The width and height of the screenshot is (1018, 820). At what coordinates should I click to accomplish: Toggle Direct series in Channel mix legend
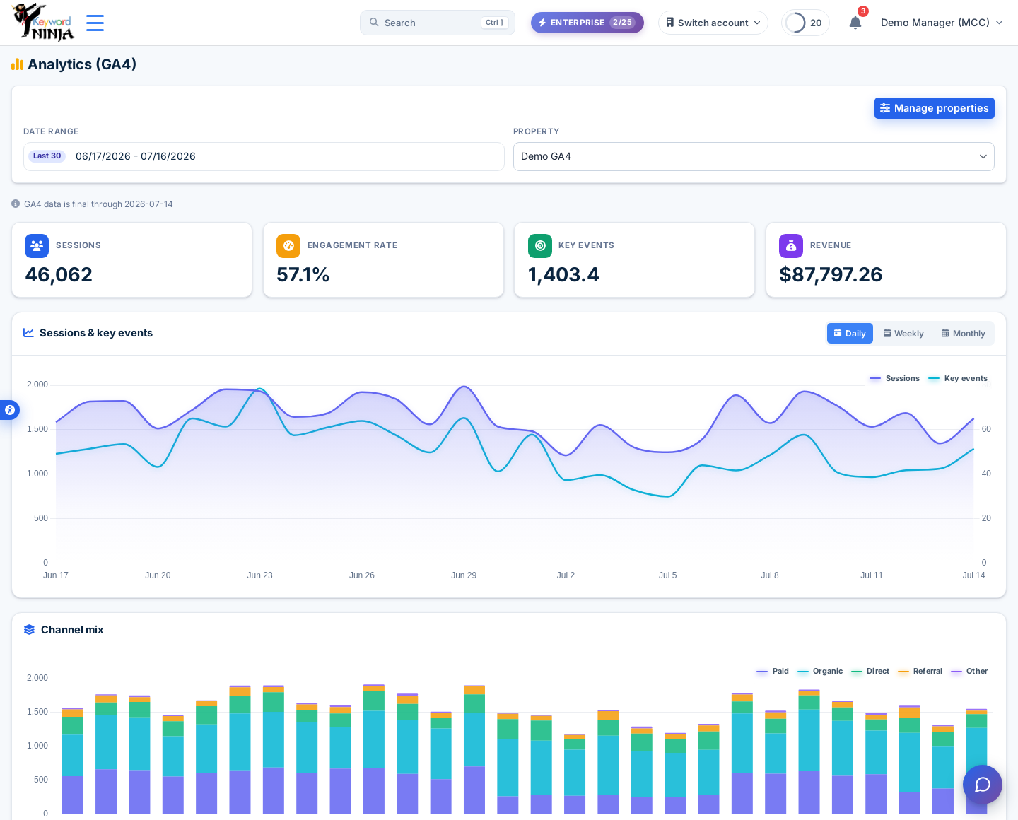(x=870, y=671)
